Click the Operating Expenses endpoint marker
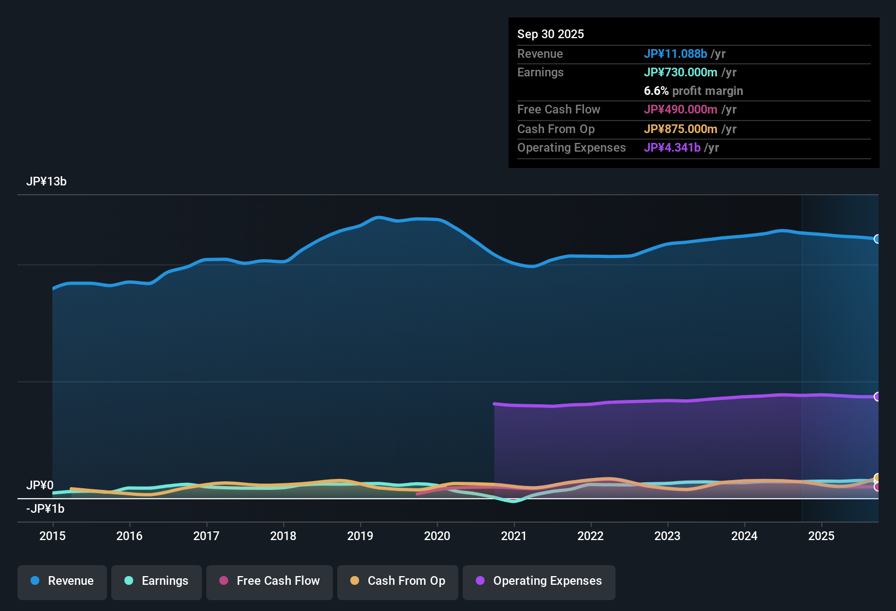The image size is (896, 611). tap(877, 396)
